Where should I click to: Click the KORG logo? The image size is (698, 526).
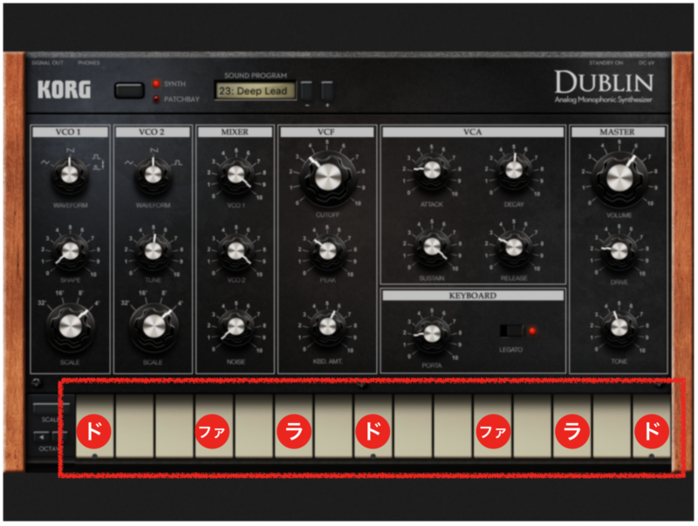[64, 90]
